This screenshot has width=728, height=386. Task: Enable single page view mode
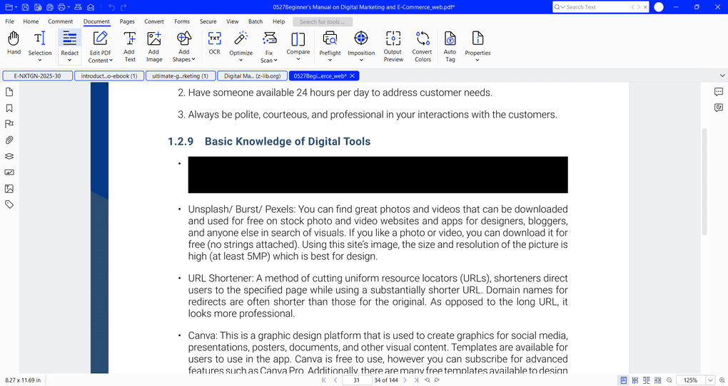[624, 380]
